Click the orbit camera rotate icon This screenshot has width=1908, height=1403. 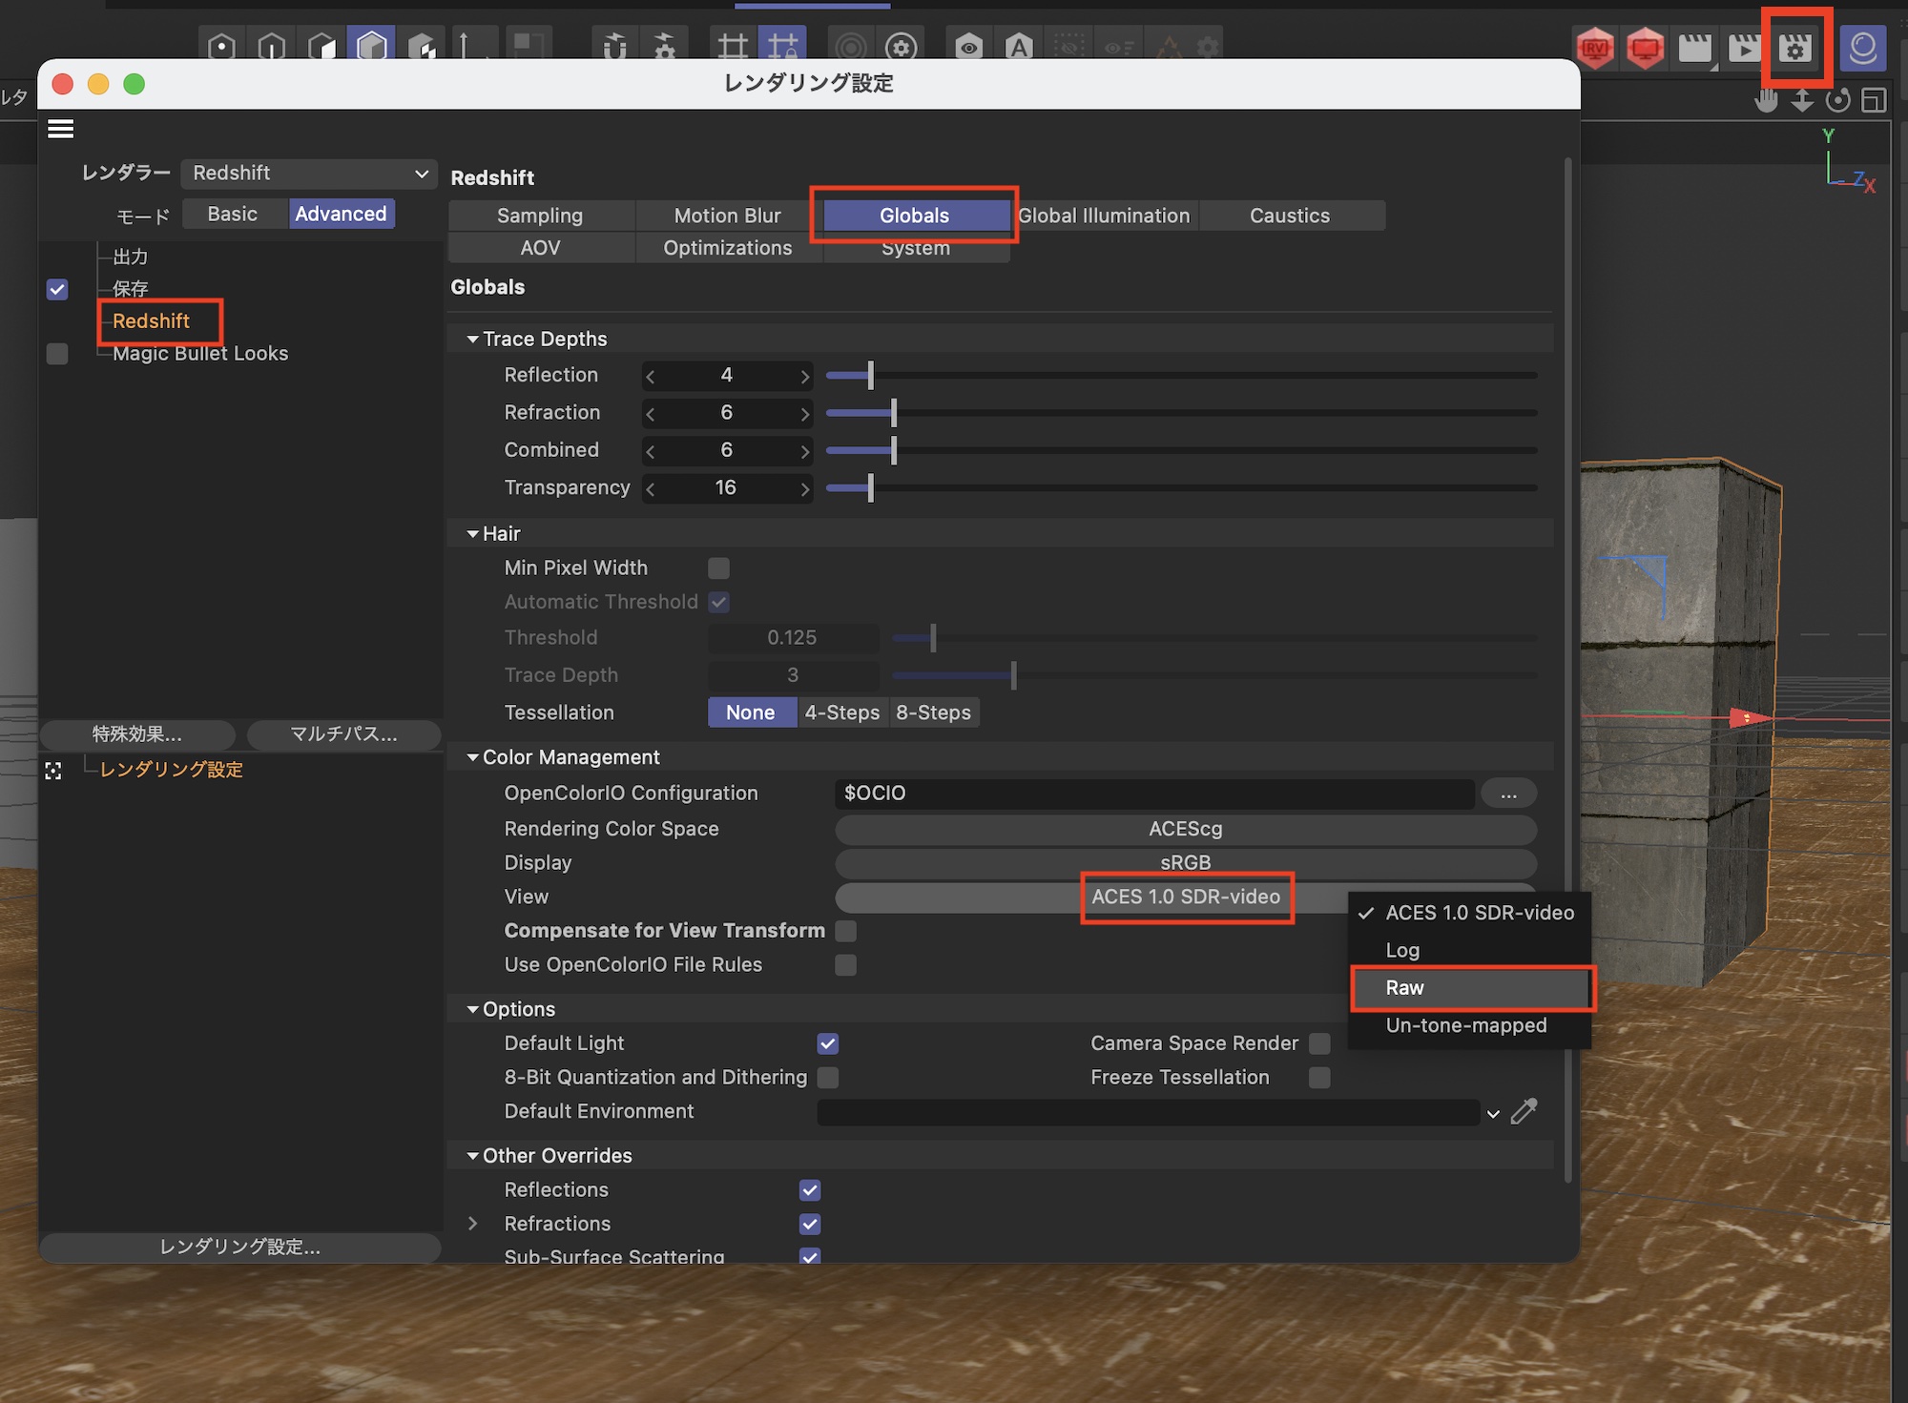click(1837, 100)
